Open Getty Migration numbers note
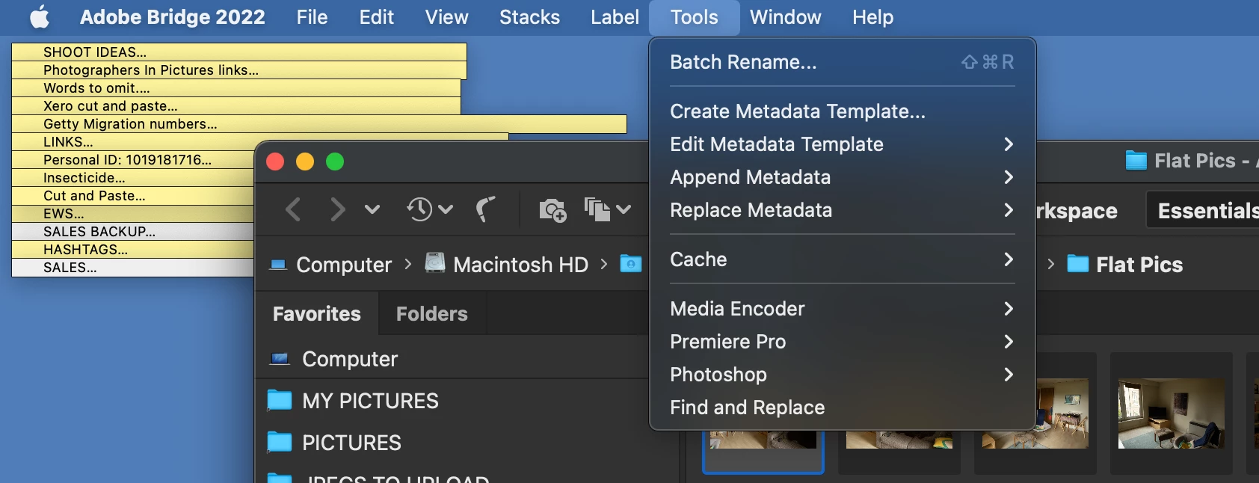The image size is (1259, 483). [x=319, y=123]
